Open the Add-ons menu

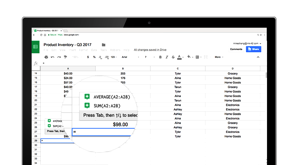click(115, 50)
